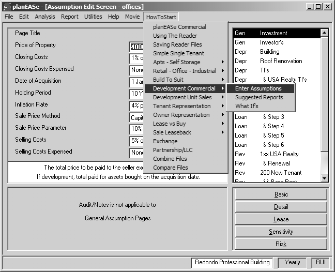335x272 pixels.
Task: Expand the Apts - Self Storage submenu
Action: pyautogui.click(x=185, y=62)
